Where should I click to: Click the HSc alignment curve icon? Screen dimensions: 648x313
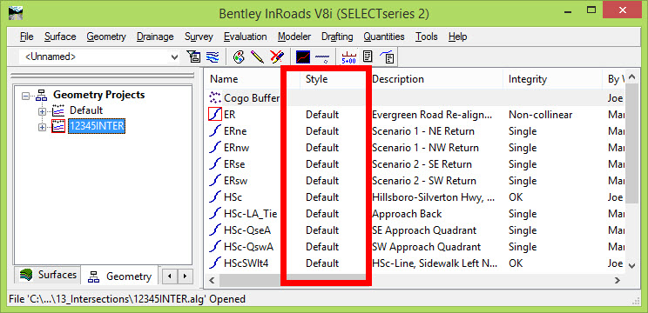[x=215, y=197]
